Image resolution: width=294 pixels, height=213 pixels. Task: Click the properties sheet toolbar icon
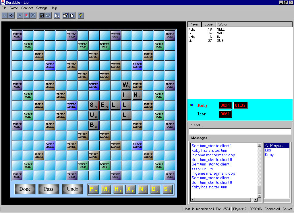point(65,15)
